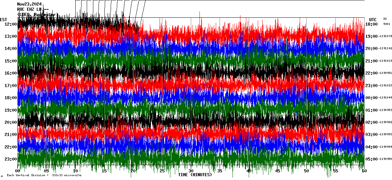The width and height of the screenshot is (392, 180).
Task: Click the 23:00 EST row label
Action: click(x=11, y=159)
